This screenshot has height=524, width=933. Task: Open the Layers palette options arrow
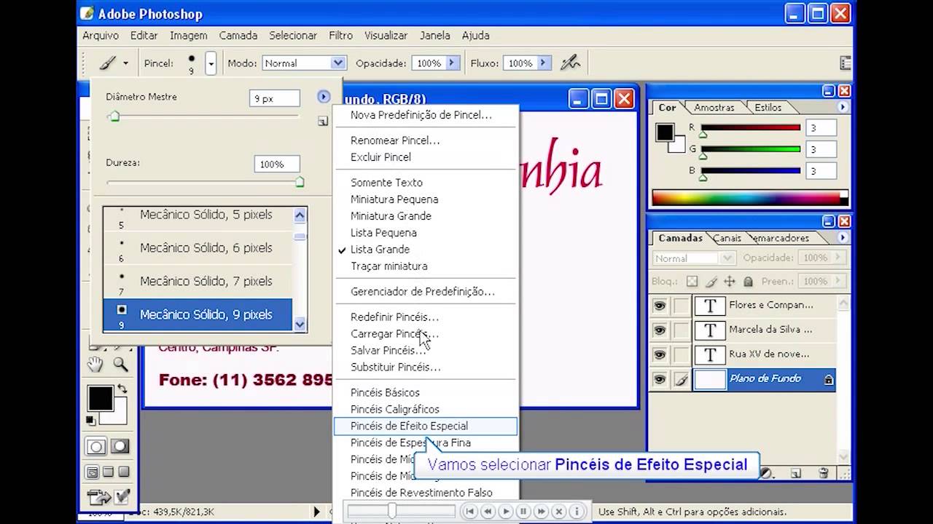[x=843, y=238]
